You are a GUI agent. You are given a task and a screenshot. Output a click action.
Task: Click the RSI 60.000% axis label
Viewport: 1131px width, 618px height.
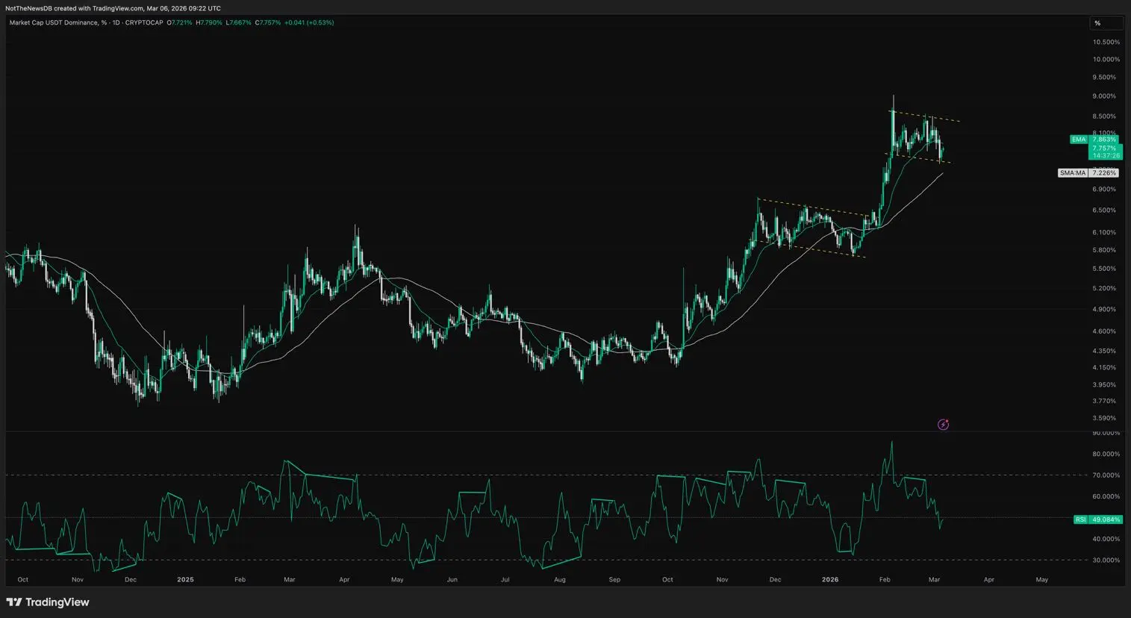pyautogui.click(x=1106, y=496)
